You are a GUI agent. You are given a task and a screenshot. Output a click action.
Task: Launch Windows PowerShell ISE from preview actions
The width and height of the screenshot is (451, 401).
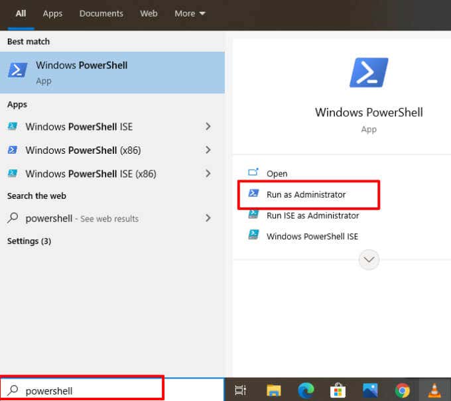312,236
